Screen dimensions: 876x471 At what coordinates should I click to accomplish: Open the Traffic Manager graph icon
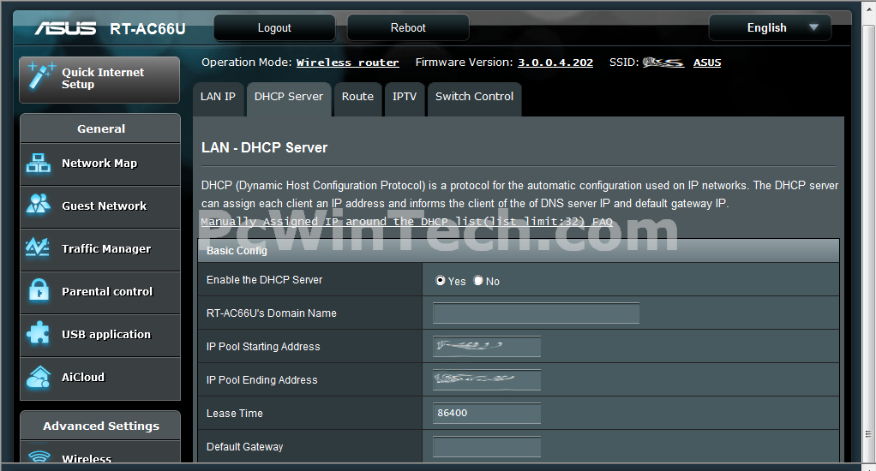(38, 247)
